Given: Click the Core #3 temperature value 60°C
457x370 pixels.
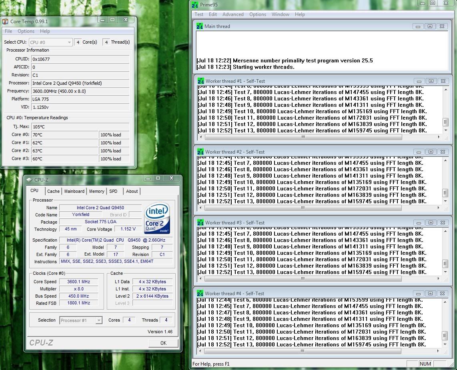Looking at the screenshot, I should click(x=65, y=159).
